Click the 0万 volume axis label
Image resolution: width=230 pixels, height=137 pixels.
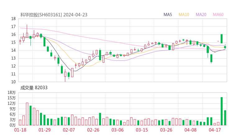tap(13, 125)
